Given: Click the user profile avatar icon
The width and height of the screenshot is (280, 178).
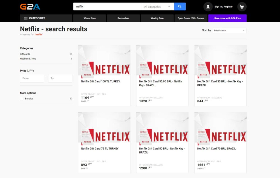Looking at the screenshot, I should [208, 7].
